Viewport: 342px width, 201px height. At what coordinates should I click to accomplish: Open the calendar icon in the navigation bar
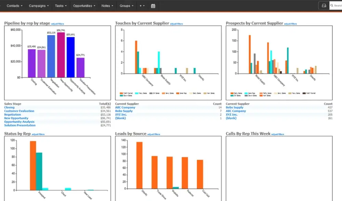[x=153, y=6]
